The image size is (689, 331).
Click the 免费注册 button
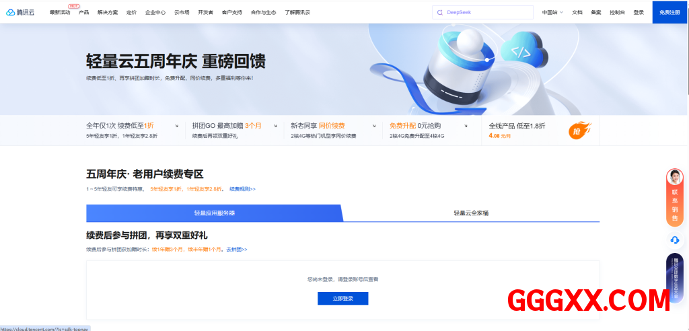click(670, 12)
